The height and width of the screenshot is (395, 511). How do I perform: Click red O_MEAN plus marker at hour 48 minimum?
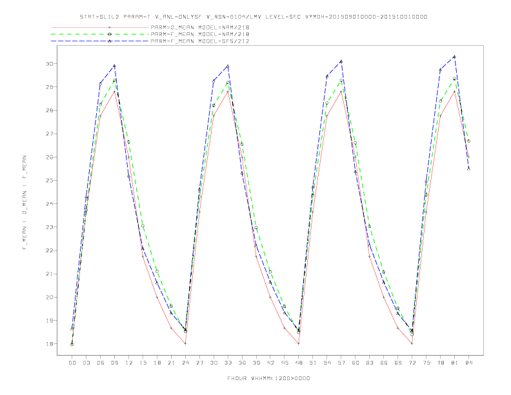pos(299,343)
